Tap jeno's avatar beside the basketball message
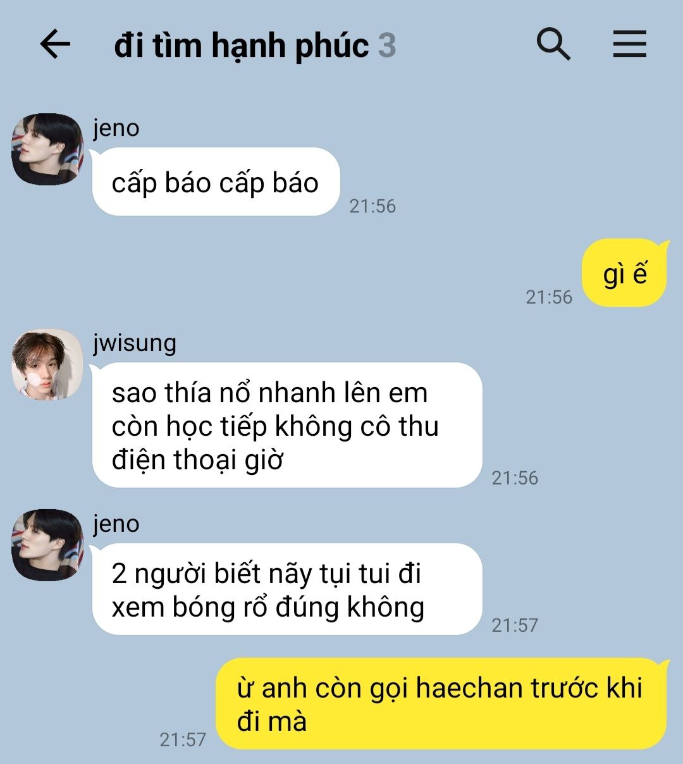This screenshot has width=683, height=764. coord(47,545)
